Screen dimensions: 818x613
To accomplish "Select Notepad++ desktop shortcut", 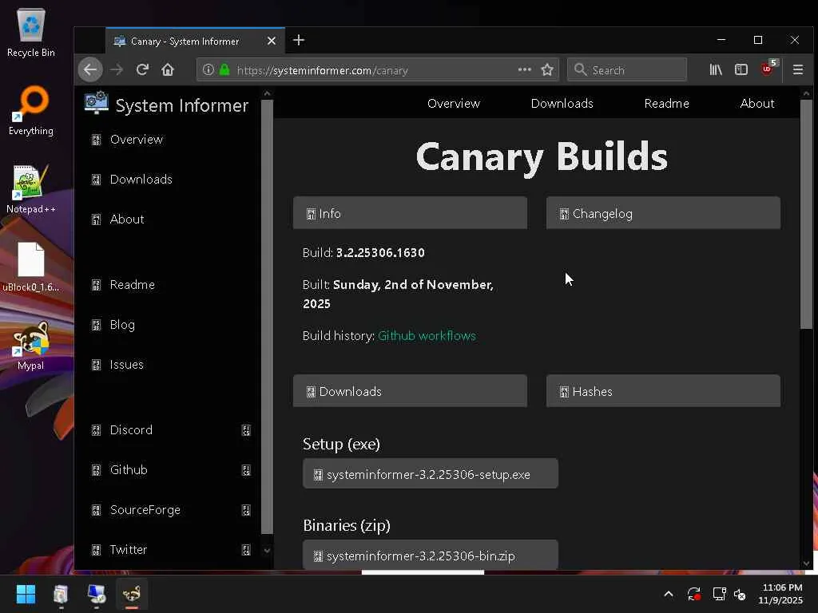I will coord(31,189).
